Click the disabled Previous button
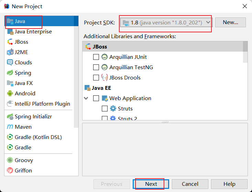Image resolution: width=252 pixels, height=192 pixels. click(112, 184)
